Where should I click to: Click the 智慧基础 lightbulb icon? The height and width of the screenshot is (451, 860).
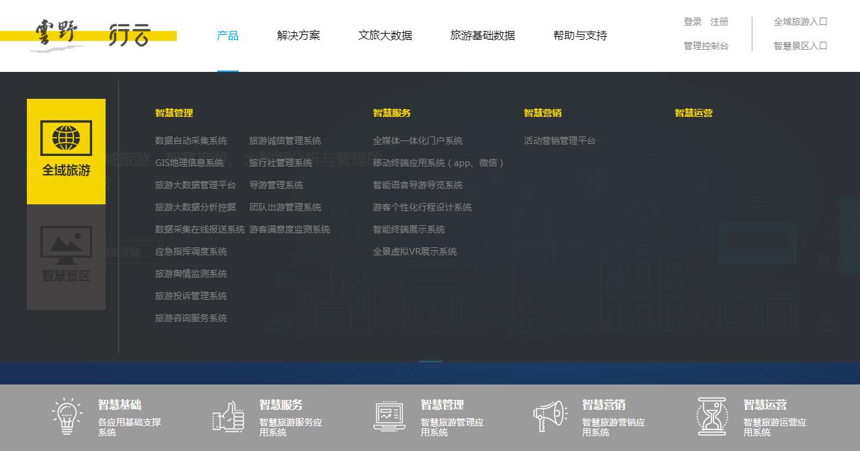[x=68, y=416]
